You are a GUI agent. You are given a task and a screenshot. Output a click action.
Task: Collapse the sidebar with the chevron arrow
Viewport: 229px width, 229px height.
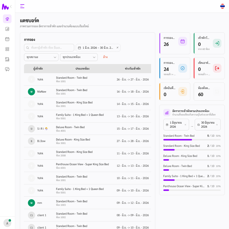[11, 6]
